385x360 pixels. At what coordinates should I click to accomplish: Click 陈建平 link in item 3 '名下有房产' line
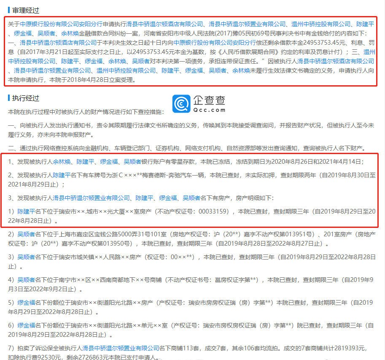coord(144,198)
